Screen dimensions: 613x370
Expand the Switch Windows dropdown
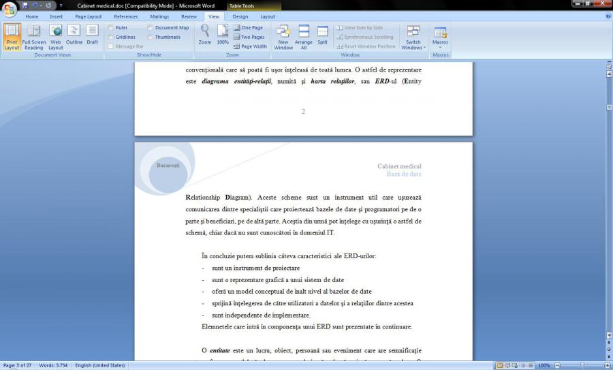(x=413, y=37)
